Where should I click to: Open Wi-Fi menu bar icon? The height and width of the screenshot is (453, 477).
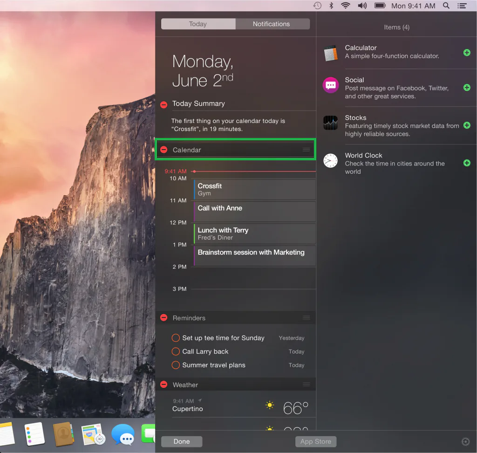tap(346, 6)
